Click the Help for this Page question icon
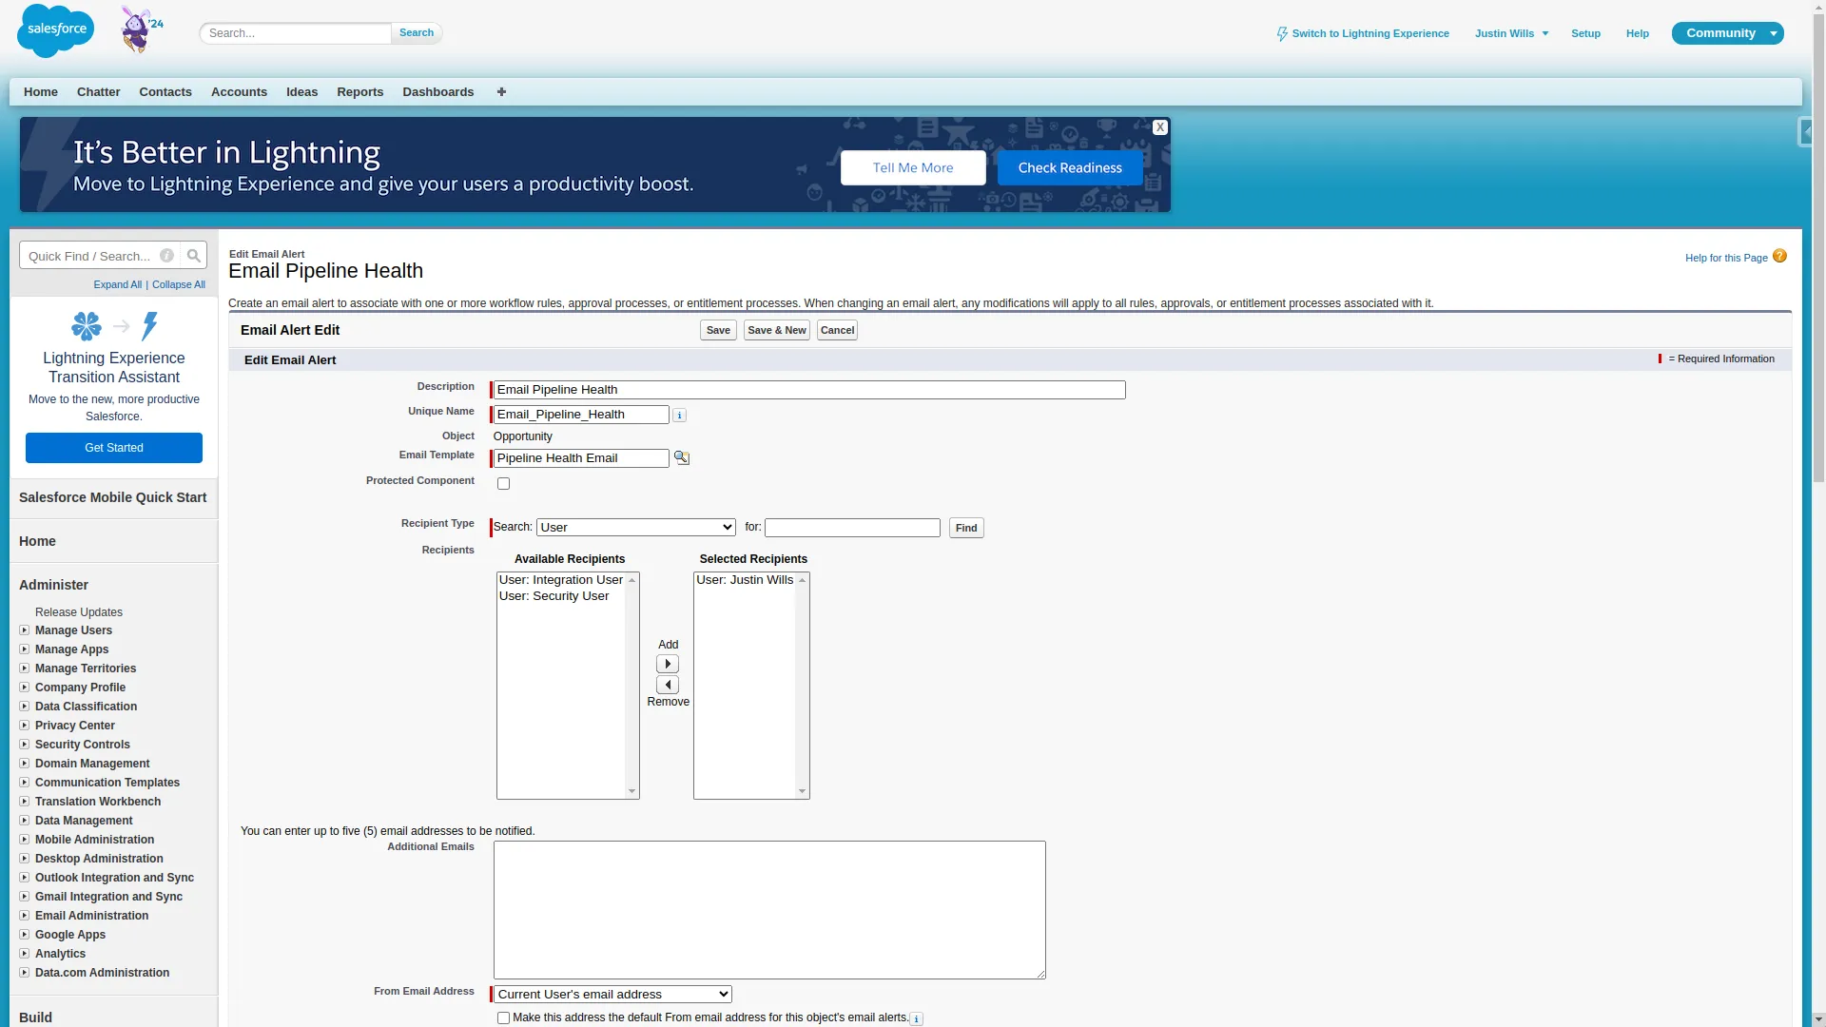This screenshot has height=1027, width=1826. 1779,256
